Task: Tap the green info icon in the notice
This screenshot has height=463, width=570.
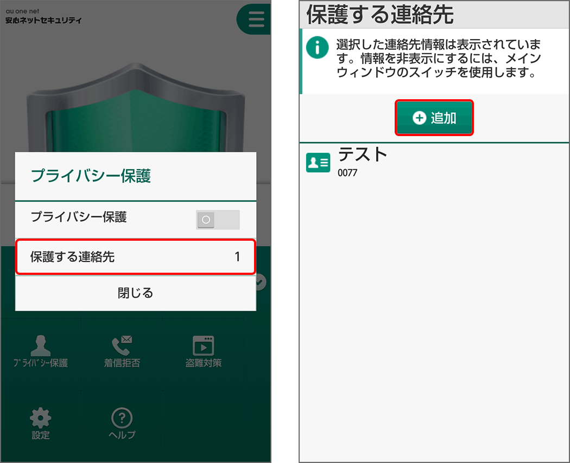Action: [x=318, y=48]
